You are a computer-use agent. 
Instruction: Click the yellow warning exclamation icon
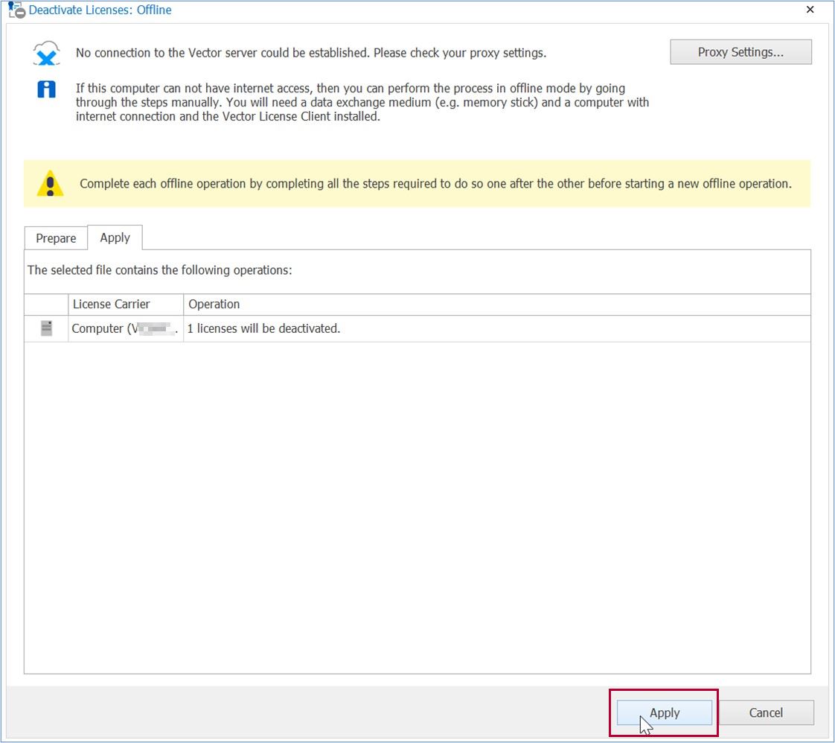[x=50, y=183]
